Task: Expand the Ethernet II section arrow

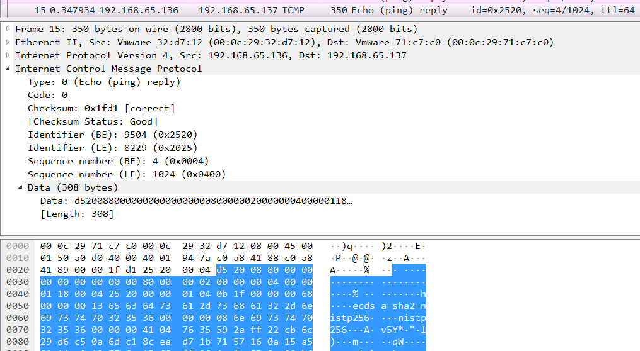Action: tap(8, 42)
